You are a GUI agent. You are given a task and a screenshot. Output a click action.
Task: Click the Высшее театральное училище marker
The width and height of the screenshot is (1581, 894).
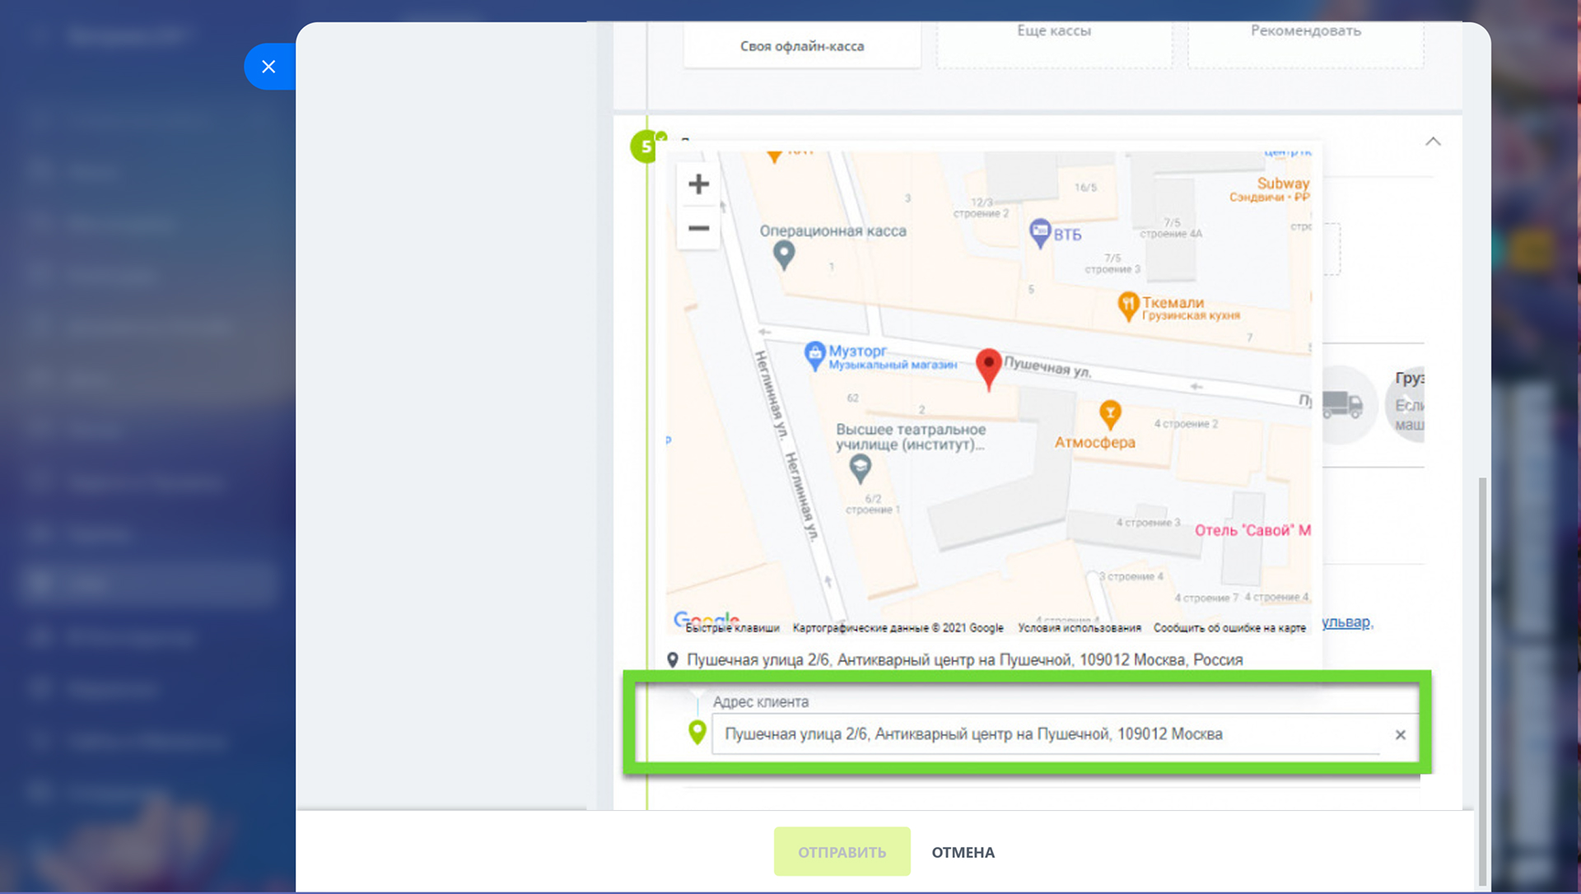tap(860, 468)
